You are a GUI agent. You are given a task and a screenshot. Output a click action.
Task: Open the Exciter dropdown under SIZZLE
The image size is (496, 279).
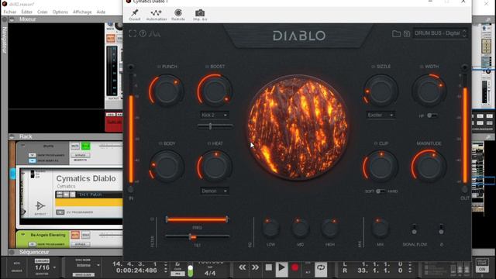381,115
